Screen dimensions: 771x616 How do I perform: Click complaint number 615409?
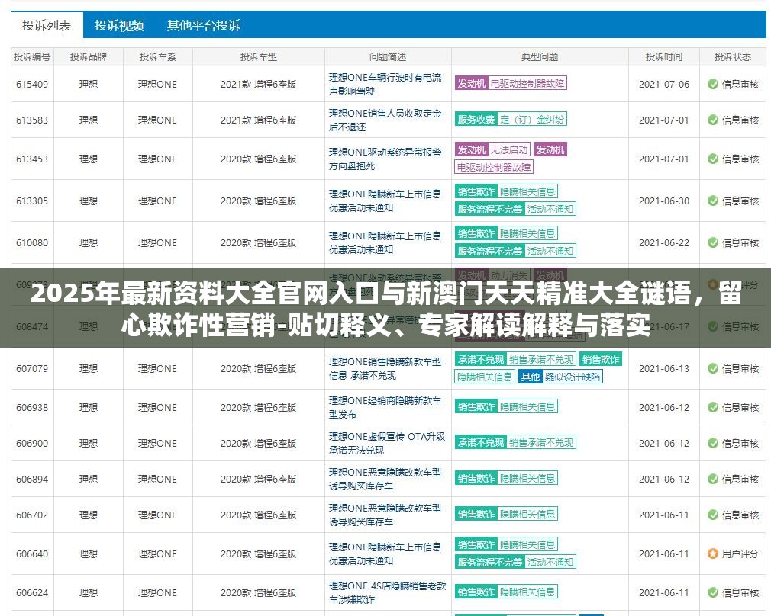pos(32,84)
